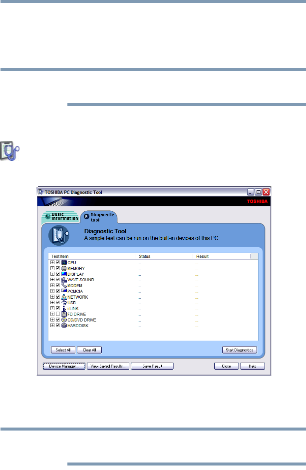Click the PCMCIA card icon
The width and height of the screenshot is (306, 470).
64,291
